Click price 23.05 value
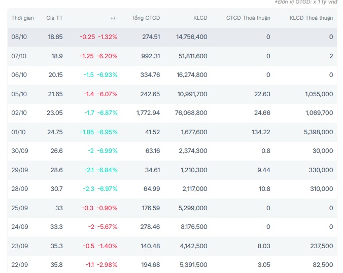Viewport: 343px width, 273px height. (55, 113)
